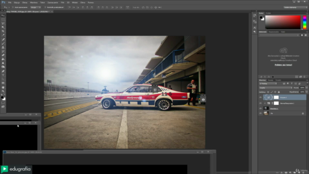Open the Grupa dropdown in options bar
309x174 pixels.
pyautogui.click(x=35, y=7)
